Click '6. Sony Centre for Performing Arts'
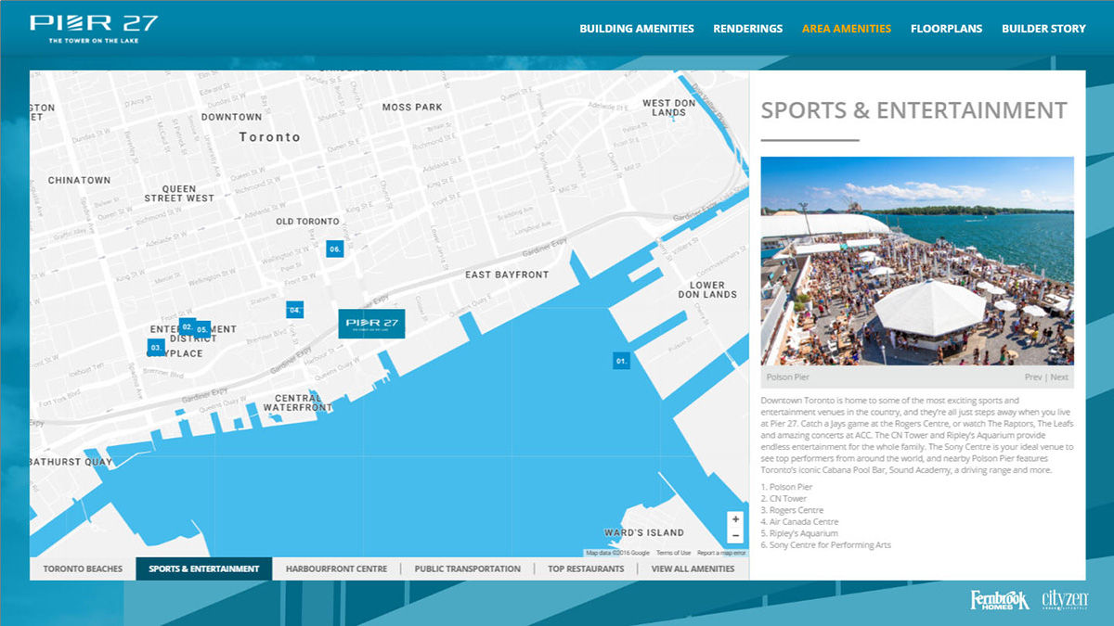 pos(825,545)
